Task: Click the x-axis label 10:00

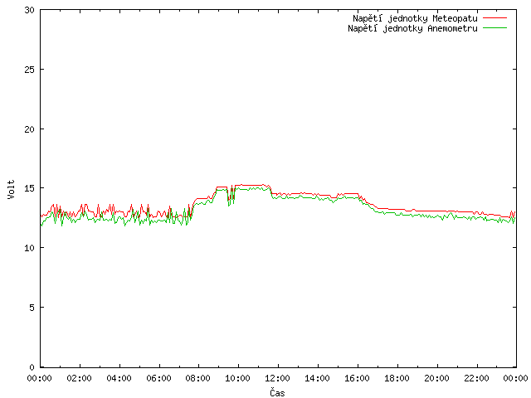Action: [x=238, y=378]
